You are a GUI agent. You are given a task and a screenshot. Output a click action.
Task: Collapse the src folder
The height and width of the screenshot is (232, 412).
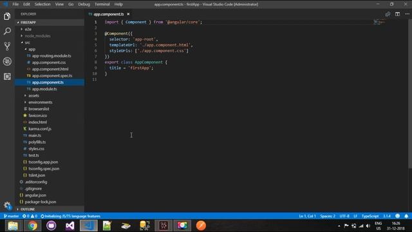50,43
